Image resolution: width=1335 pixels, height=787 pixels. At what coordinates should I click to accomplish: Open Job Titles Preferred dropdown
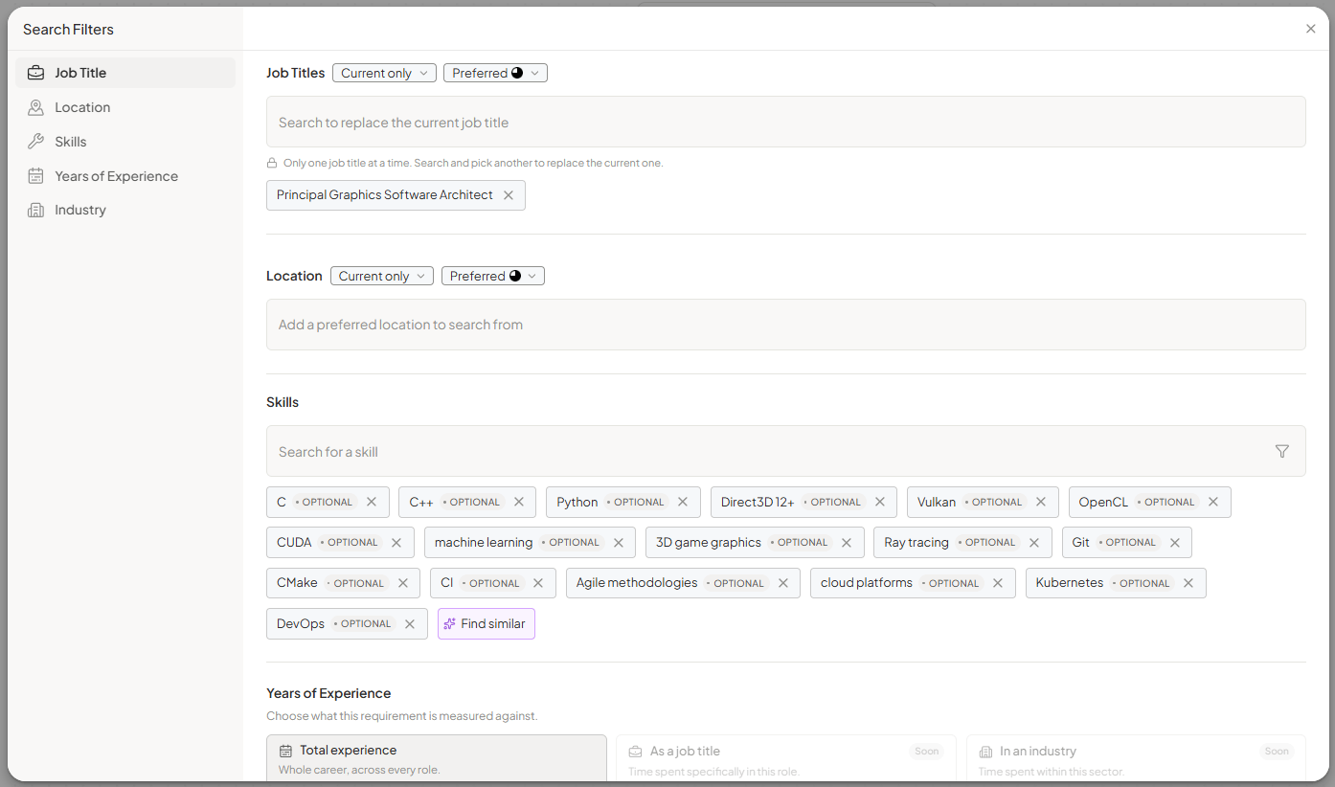coord(495,73)
